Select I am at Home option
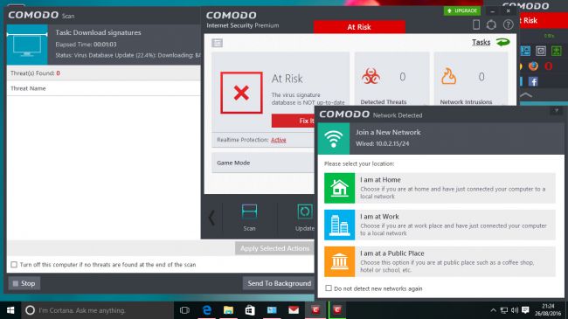Viewport: 568px width, 319px height. [440, 188]
